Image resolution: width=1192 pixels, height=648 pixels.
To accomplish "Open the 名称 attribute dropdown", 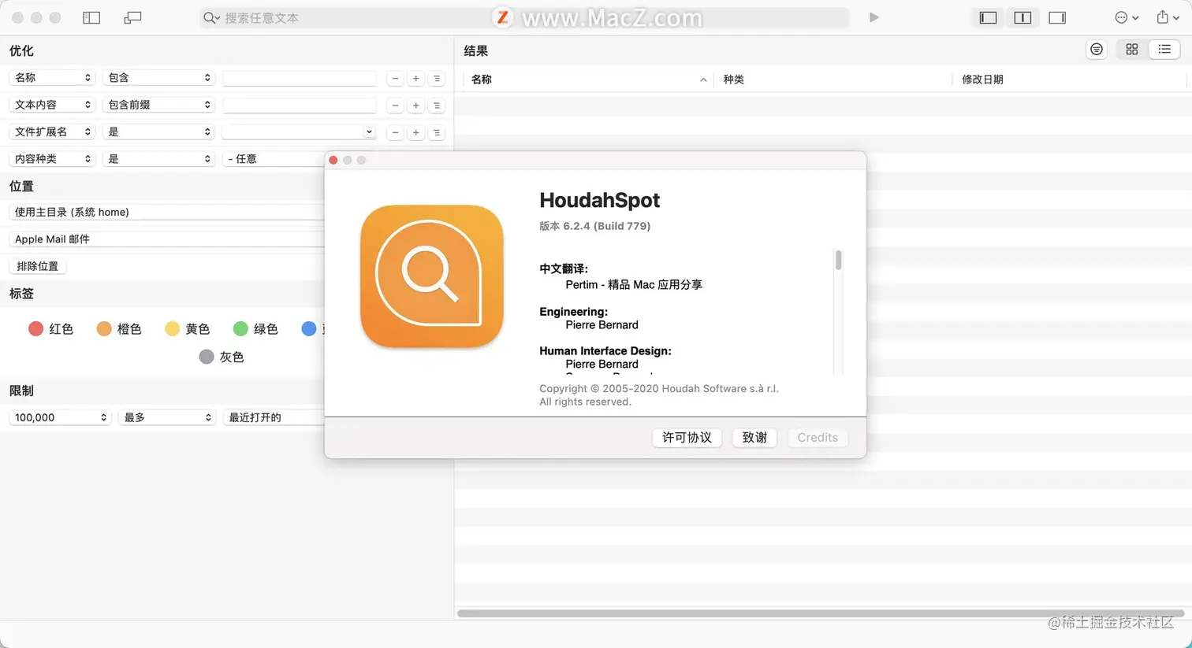I will point(52,78).
